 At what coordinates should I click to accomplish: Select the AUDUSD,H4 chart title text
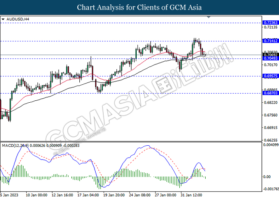[x=18, y=19]
